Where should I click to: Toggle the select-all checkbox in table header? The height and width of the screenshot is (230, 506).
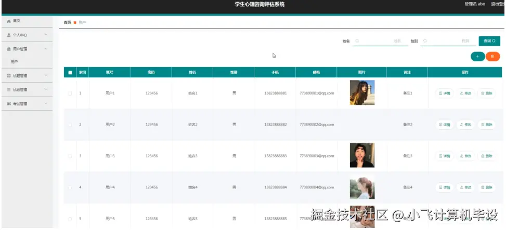70,73
